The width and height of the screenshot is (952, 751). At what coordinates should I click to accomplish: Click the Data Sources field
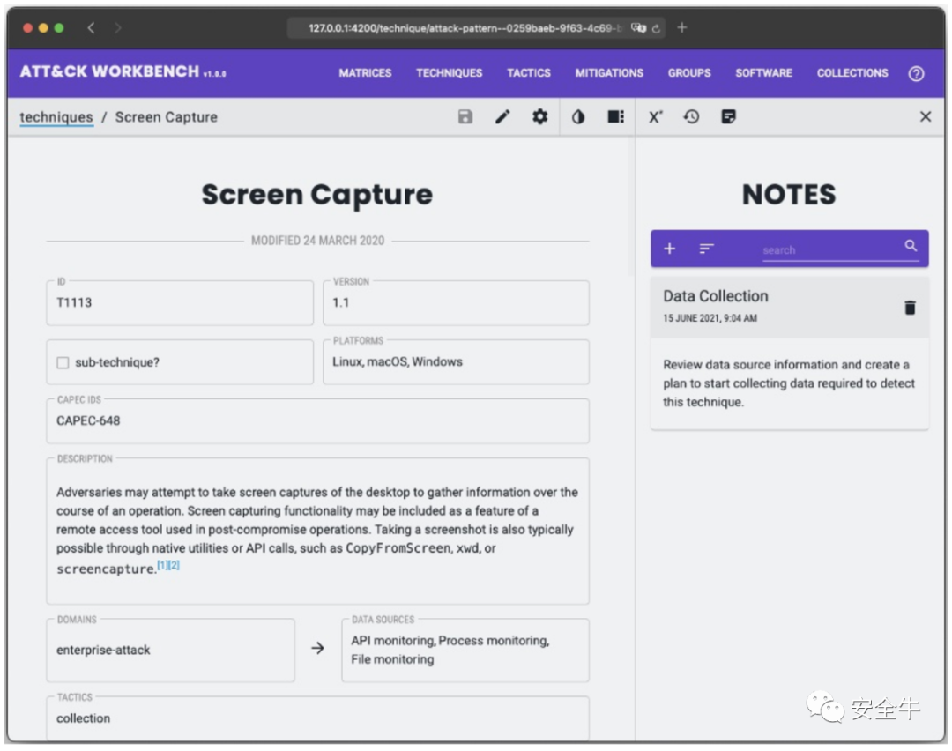(x=465, y=651)
